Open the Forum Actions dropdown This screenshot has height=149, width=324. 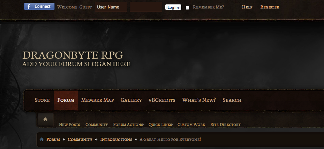tap(128, 125)
